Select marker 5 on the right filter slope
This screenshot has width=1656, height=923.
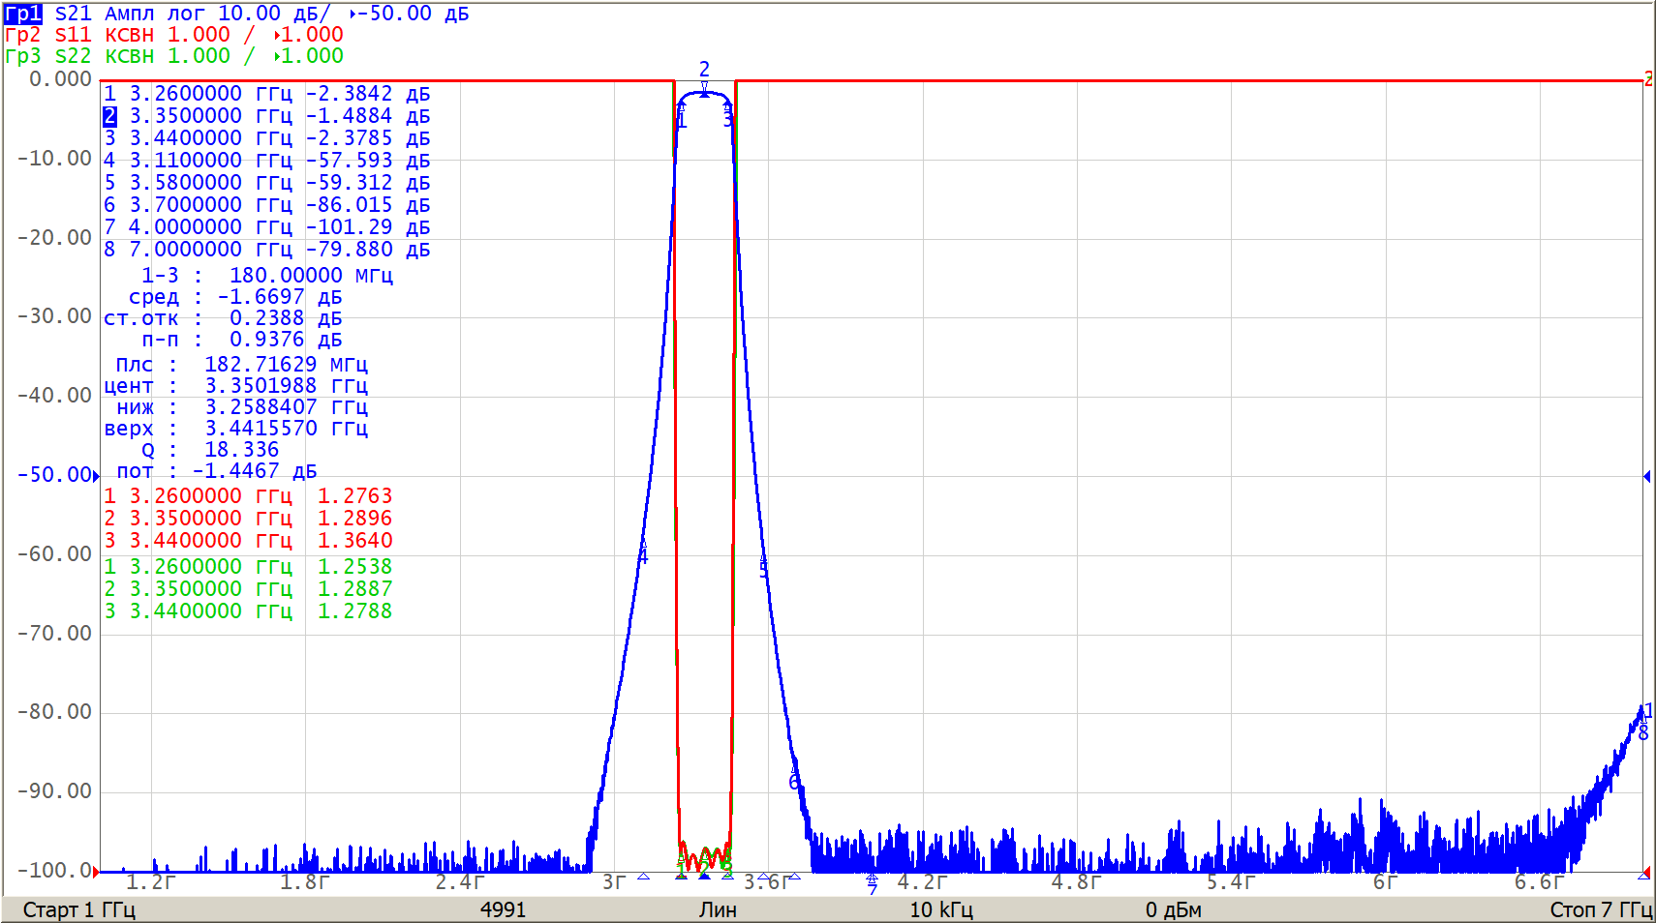763,568
